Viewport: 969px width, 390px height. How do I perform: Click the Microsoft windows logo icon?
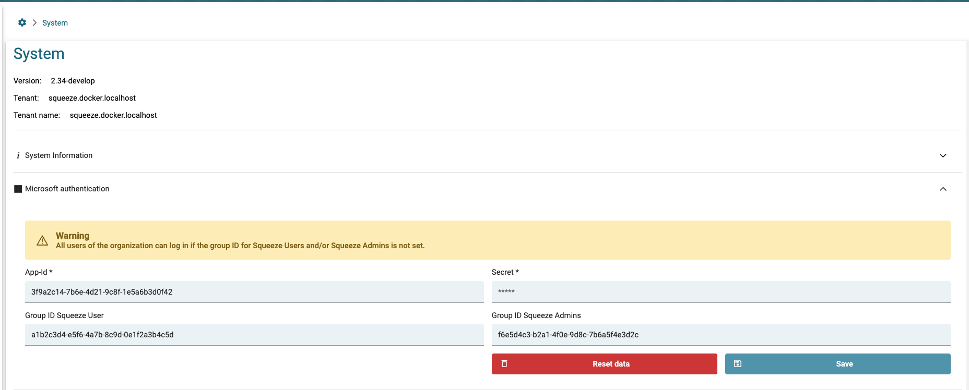tap(18, 189)
